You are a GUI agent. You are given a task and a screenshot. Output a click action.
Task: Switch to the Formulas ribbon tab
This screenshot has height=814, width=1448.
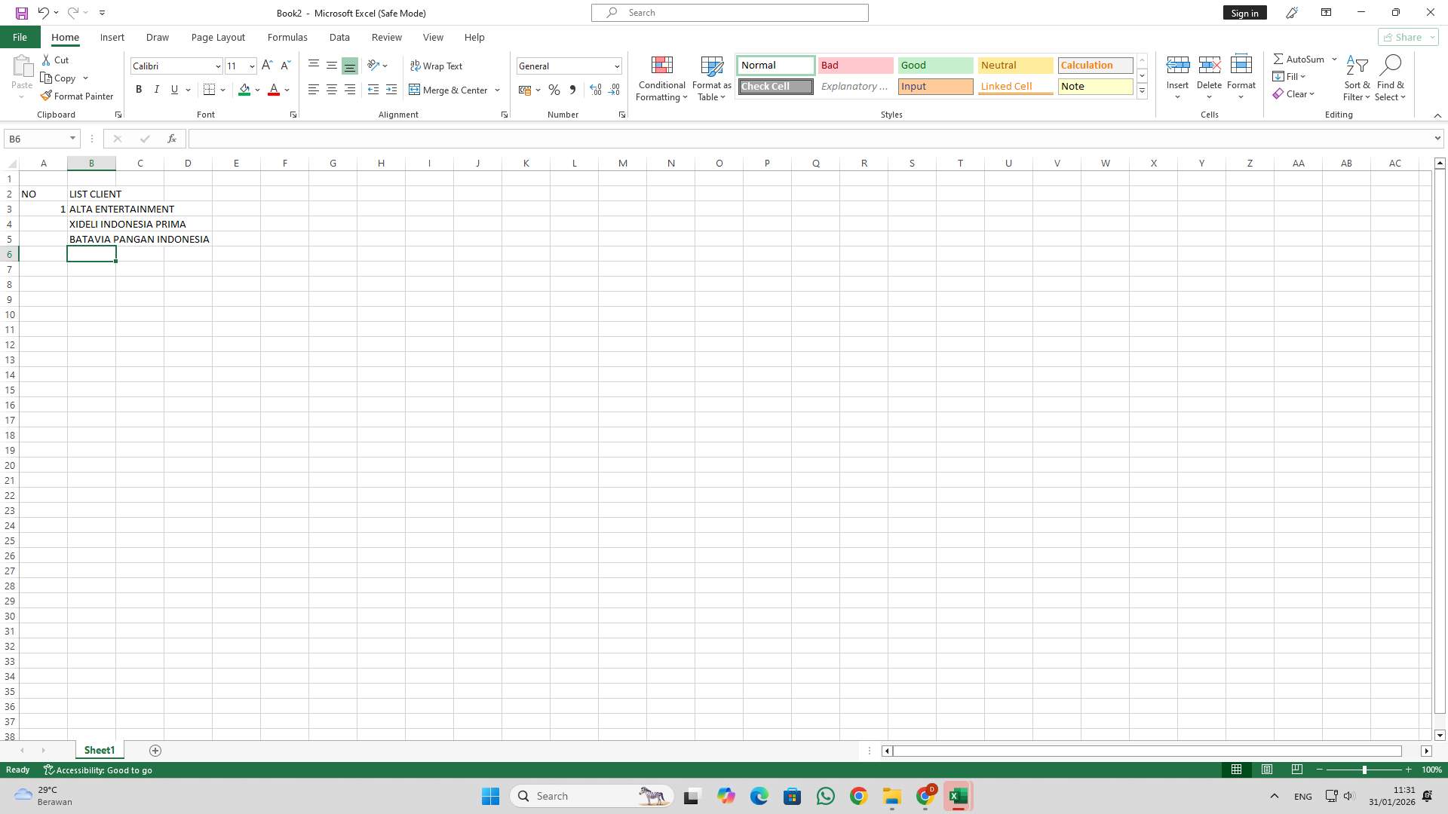click(287, 37)
